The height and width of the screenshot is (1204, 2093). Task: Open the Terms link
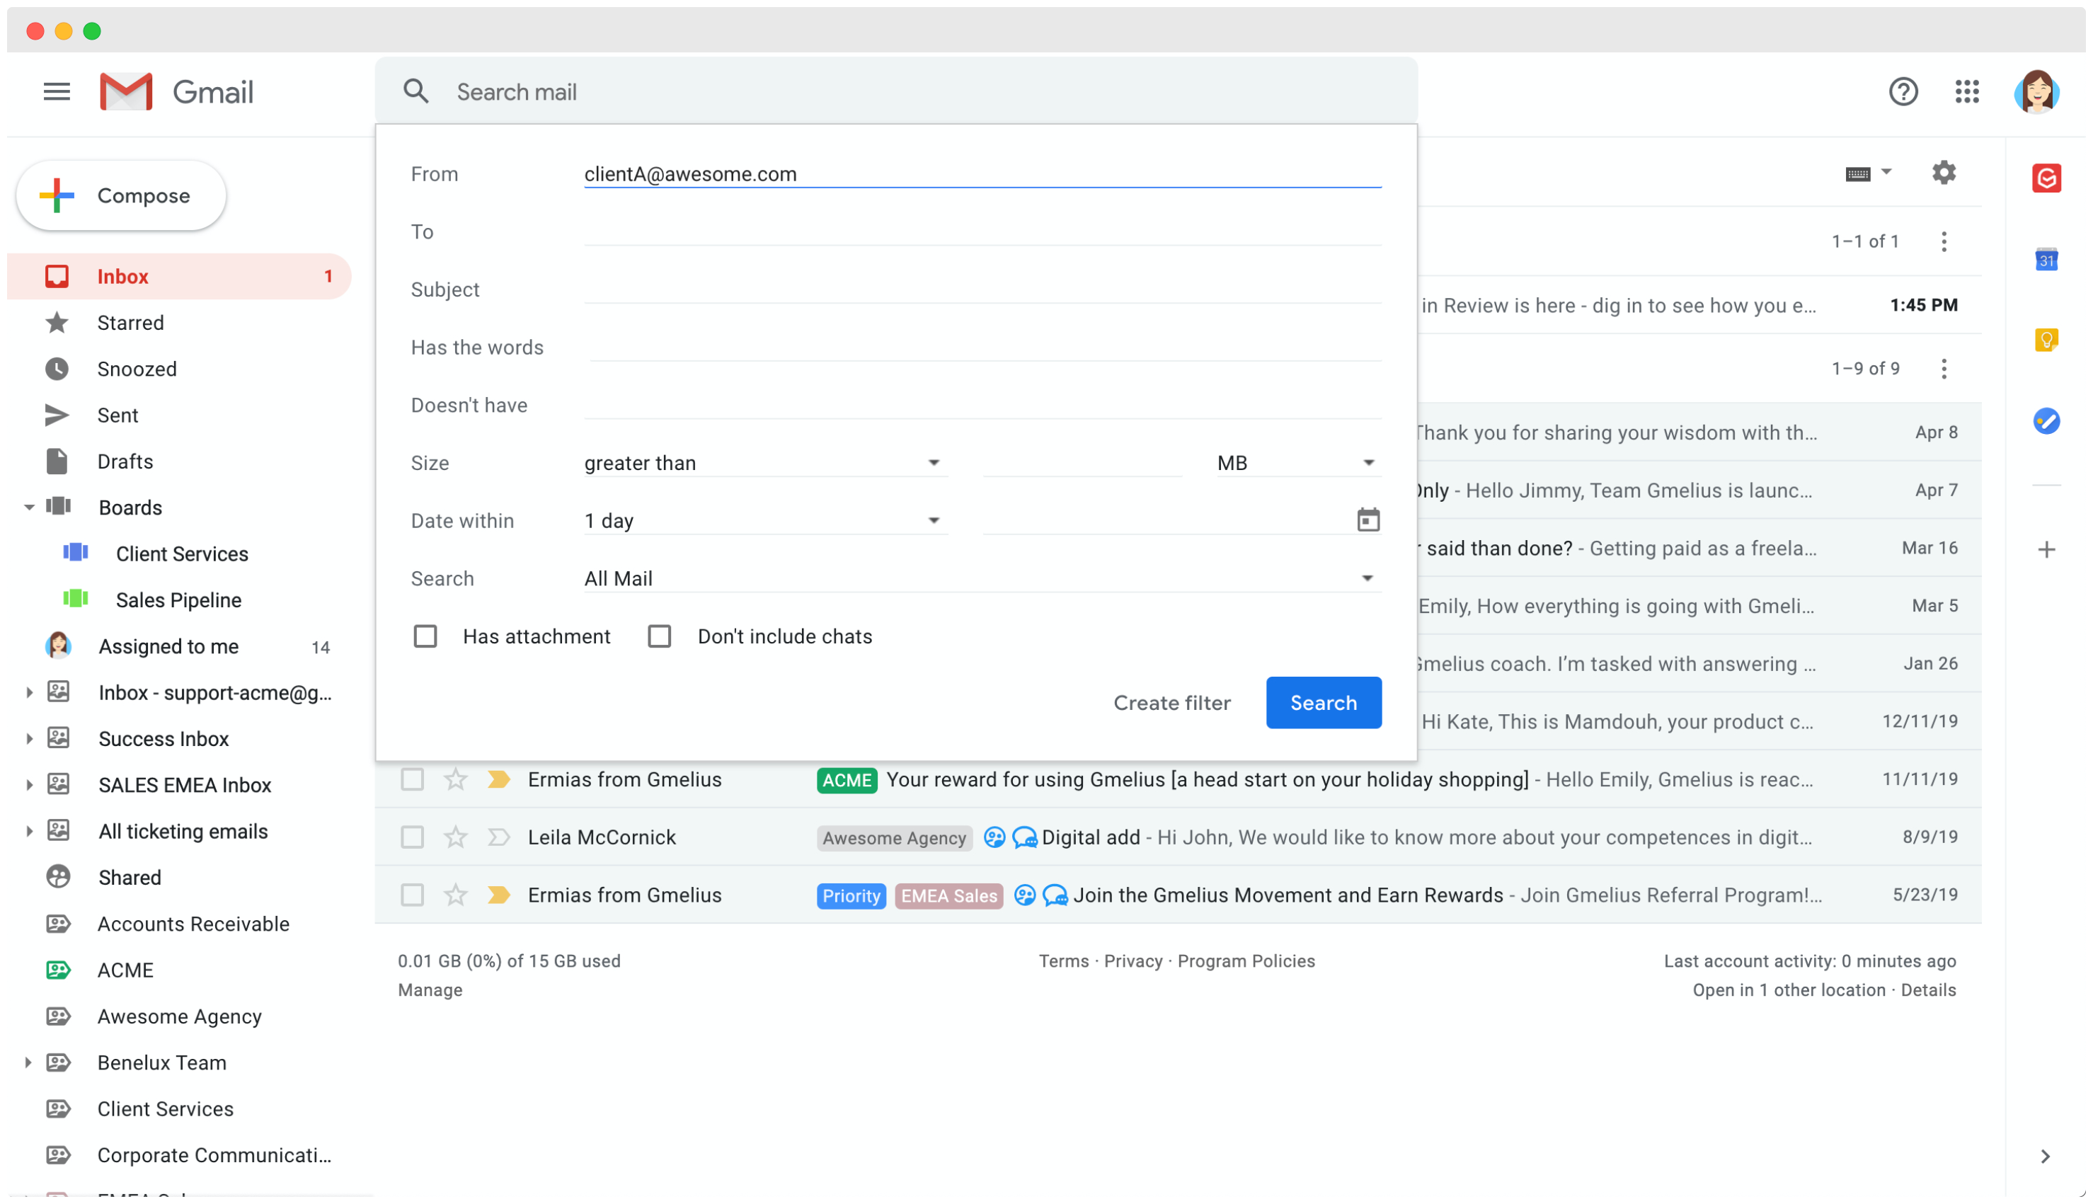point(1063,961)
